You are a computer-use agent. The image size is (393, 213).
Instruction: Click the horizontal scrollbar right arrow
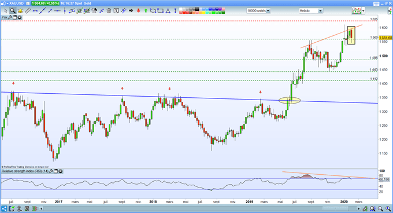[x=359, y=208]
